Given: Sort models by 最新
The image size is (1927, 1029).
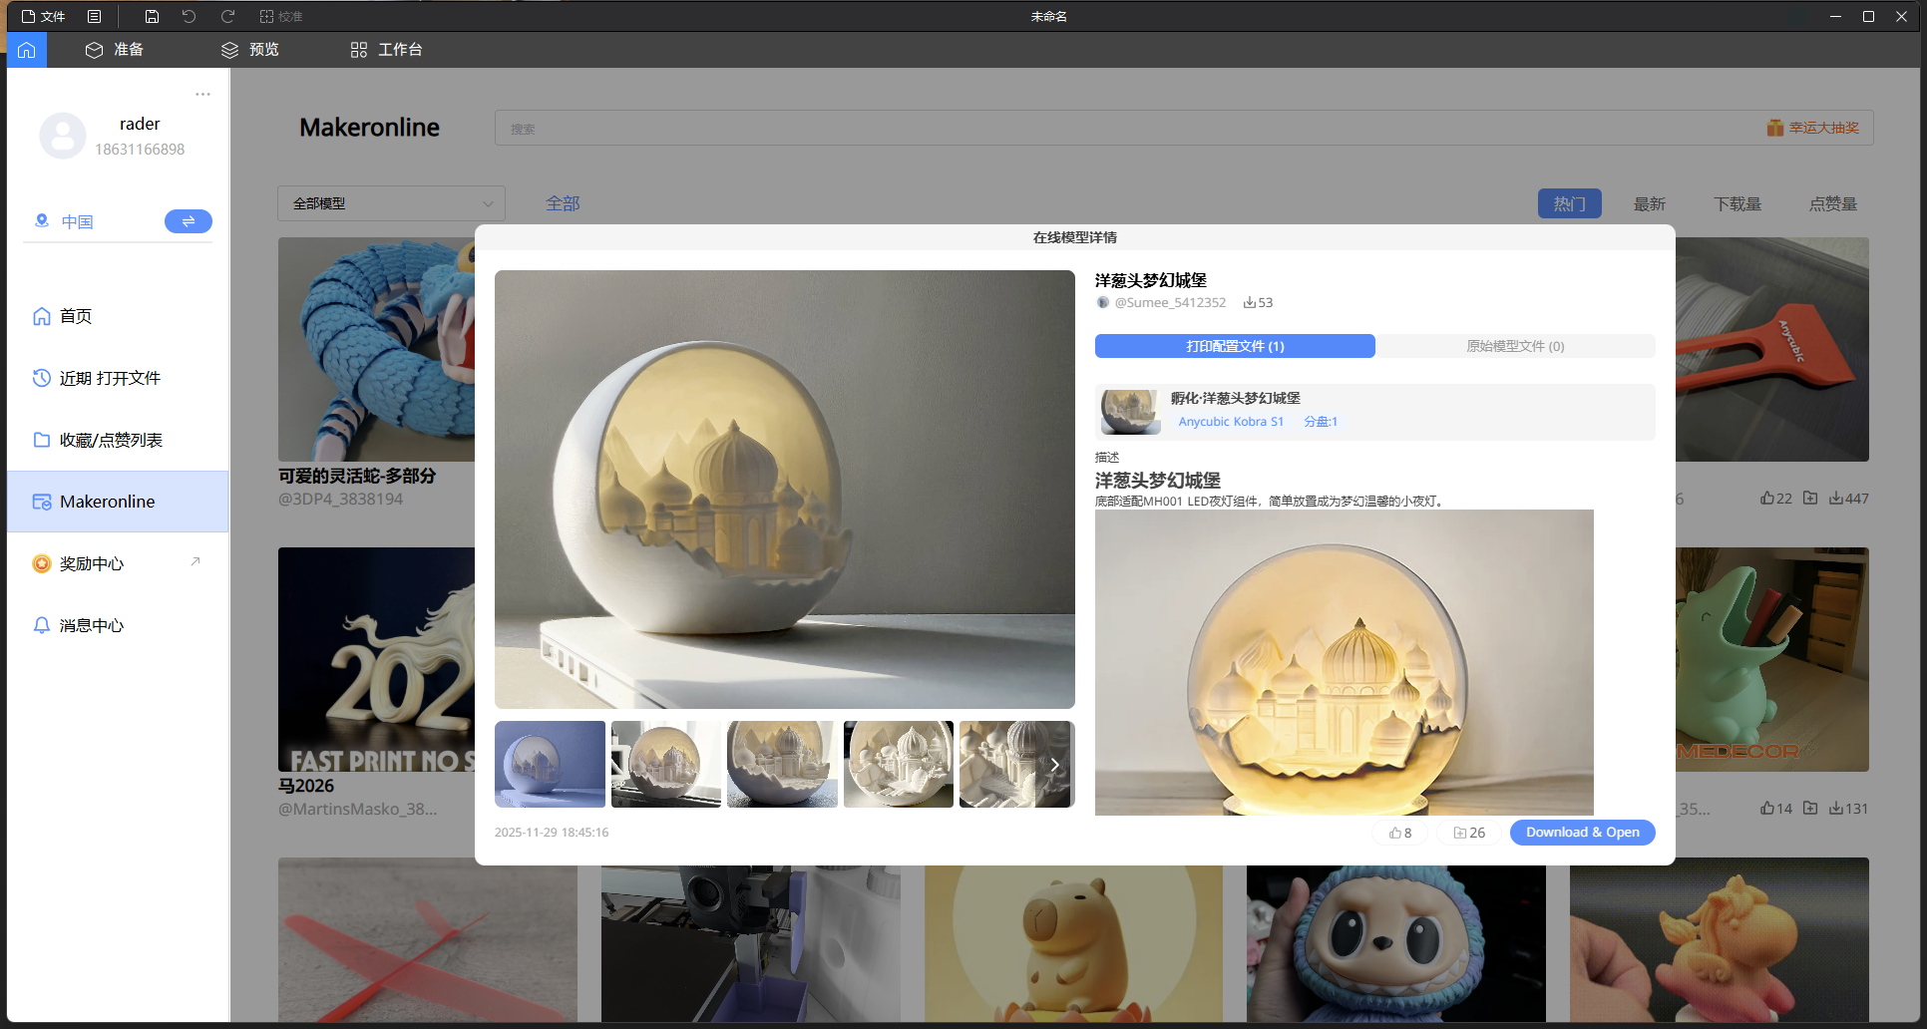Looking at the screenshot, I should 1650,203.
